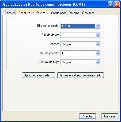Go to the Detalles tab

[x=74, y=13]
